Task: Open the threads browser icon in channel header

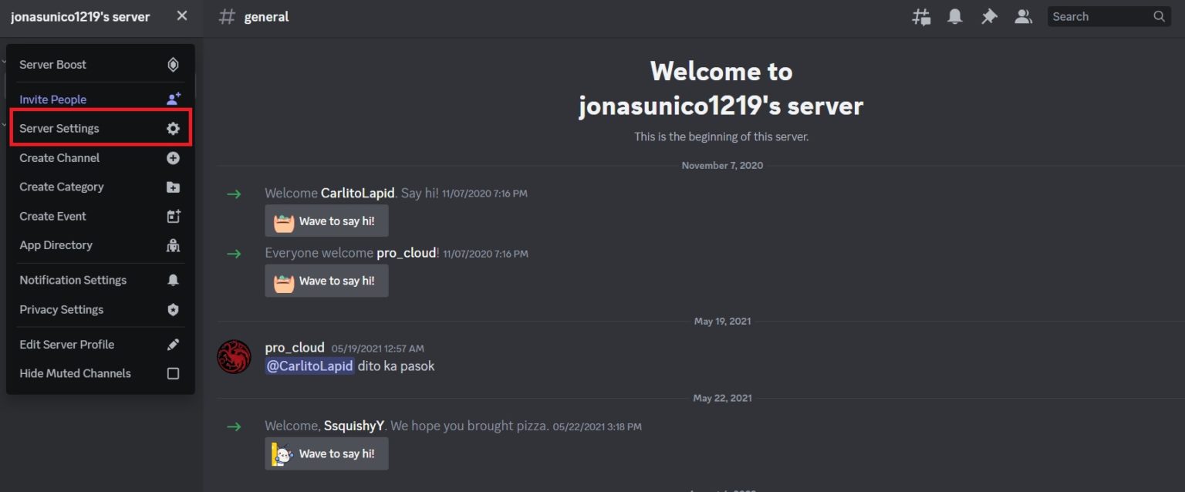Action: click(920, 15)
